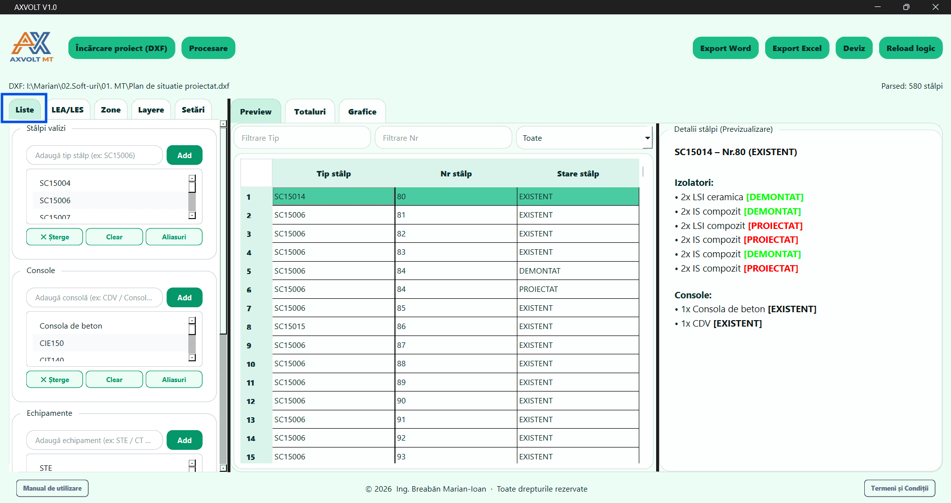Select Nr stâlp cell 88
Image resolution: width=951 pixels, height=503 pixels.
[456, 363]
